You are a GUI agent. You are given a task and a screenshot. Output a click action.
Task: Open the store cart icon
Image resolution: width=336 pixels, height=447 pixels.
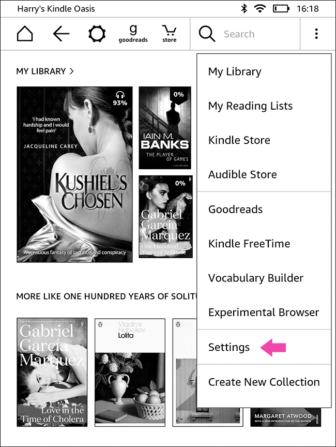tap(169, 34)
